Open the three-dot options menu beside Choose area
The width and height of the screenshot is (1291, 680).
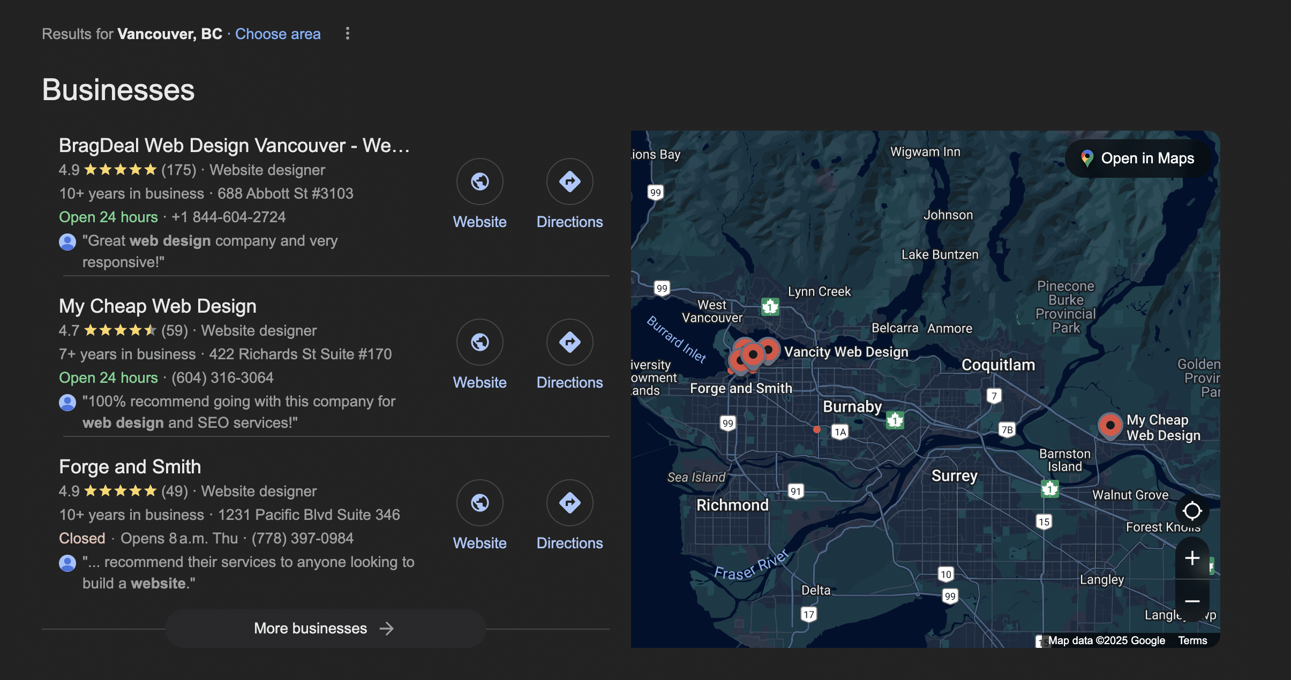(348, 34)
